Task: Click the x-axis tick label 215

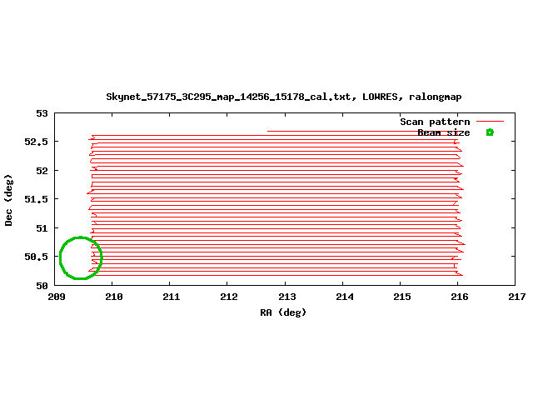Action: pos(401,297)
